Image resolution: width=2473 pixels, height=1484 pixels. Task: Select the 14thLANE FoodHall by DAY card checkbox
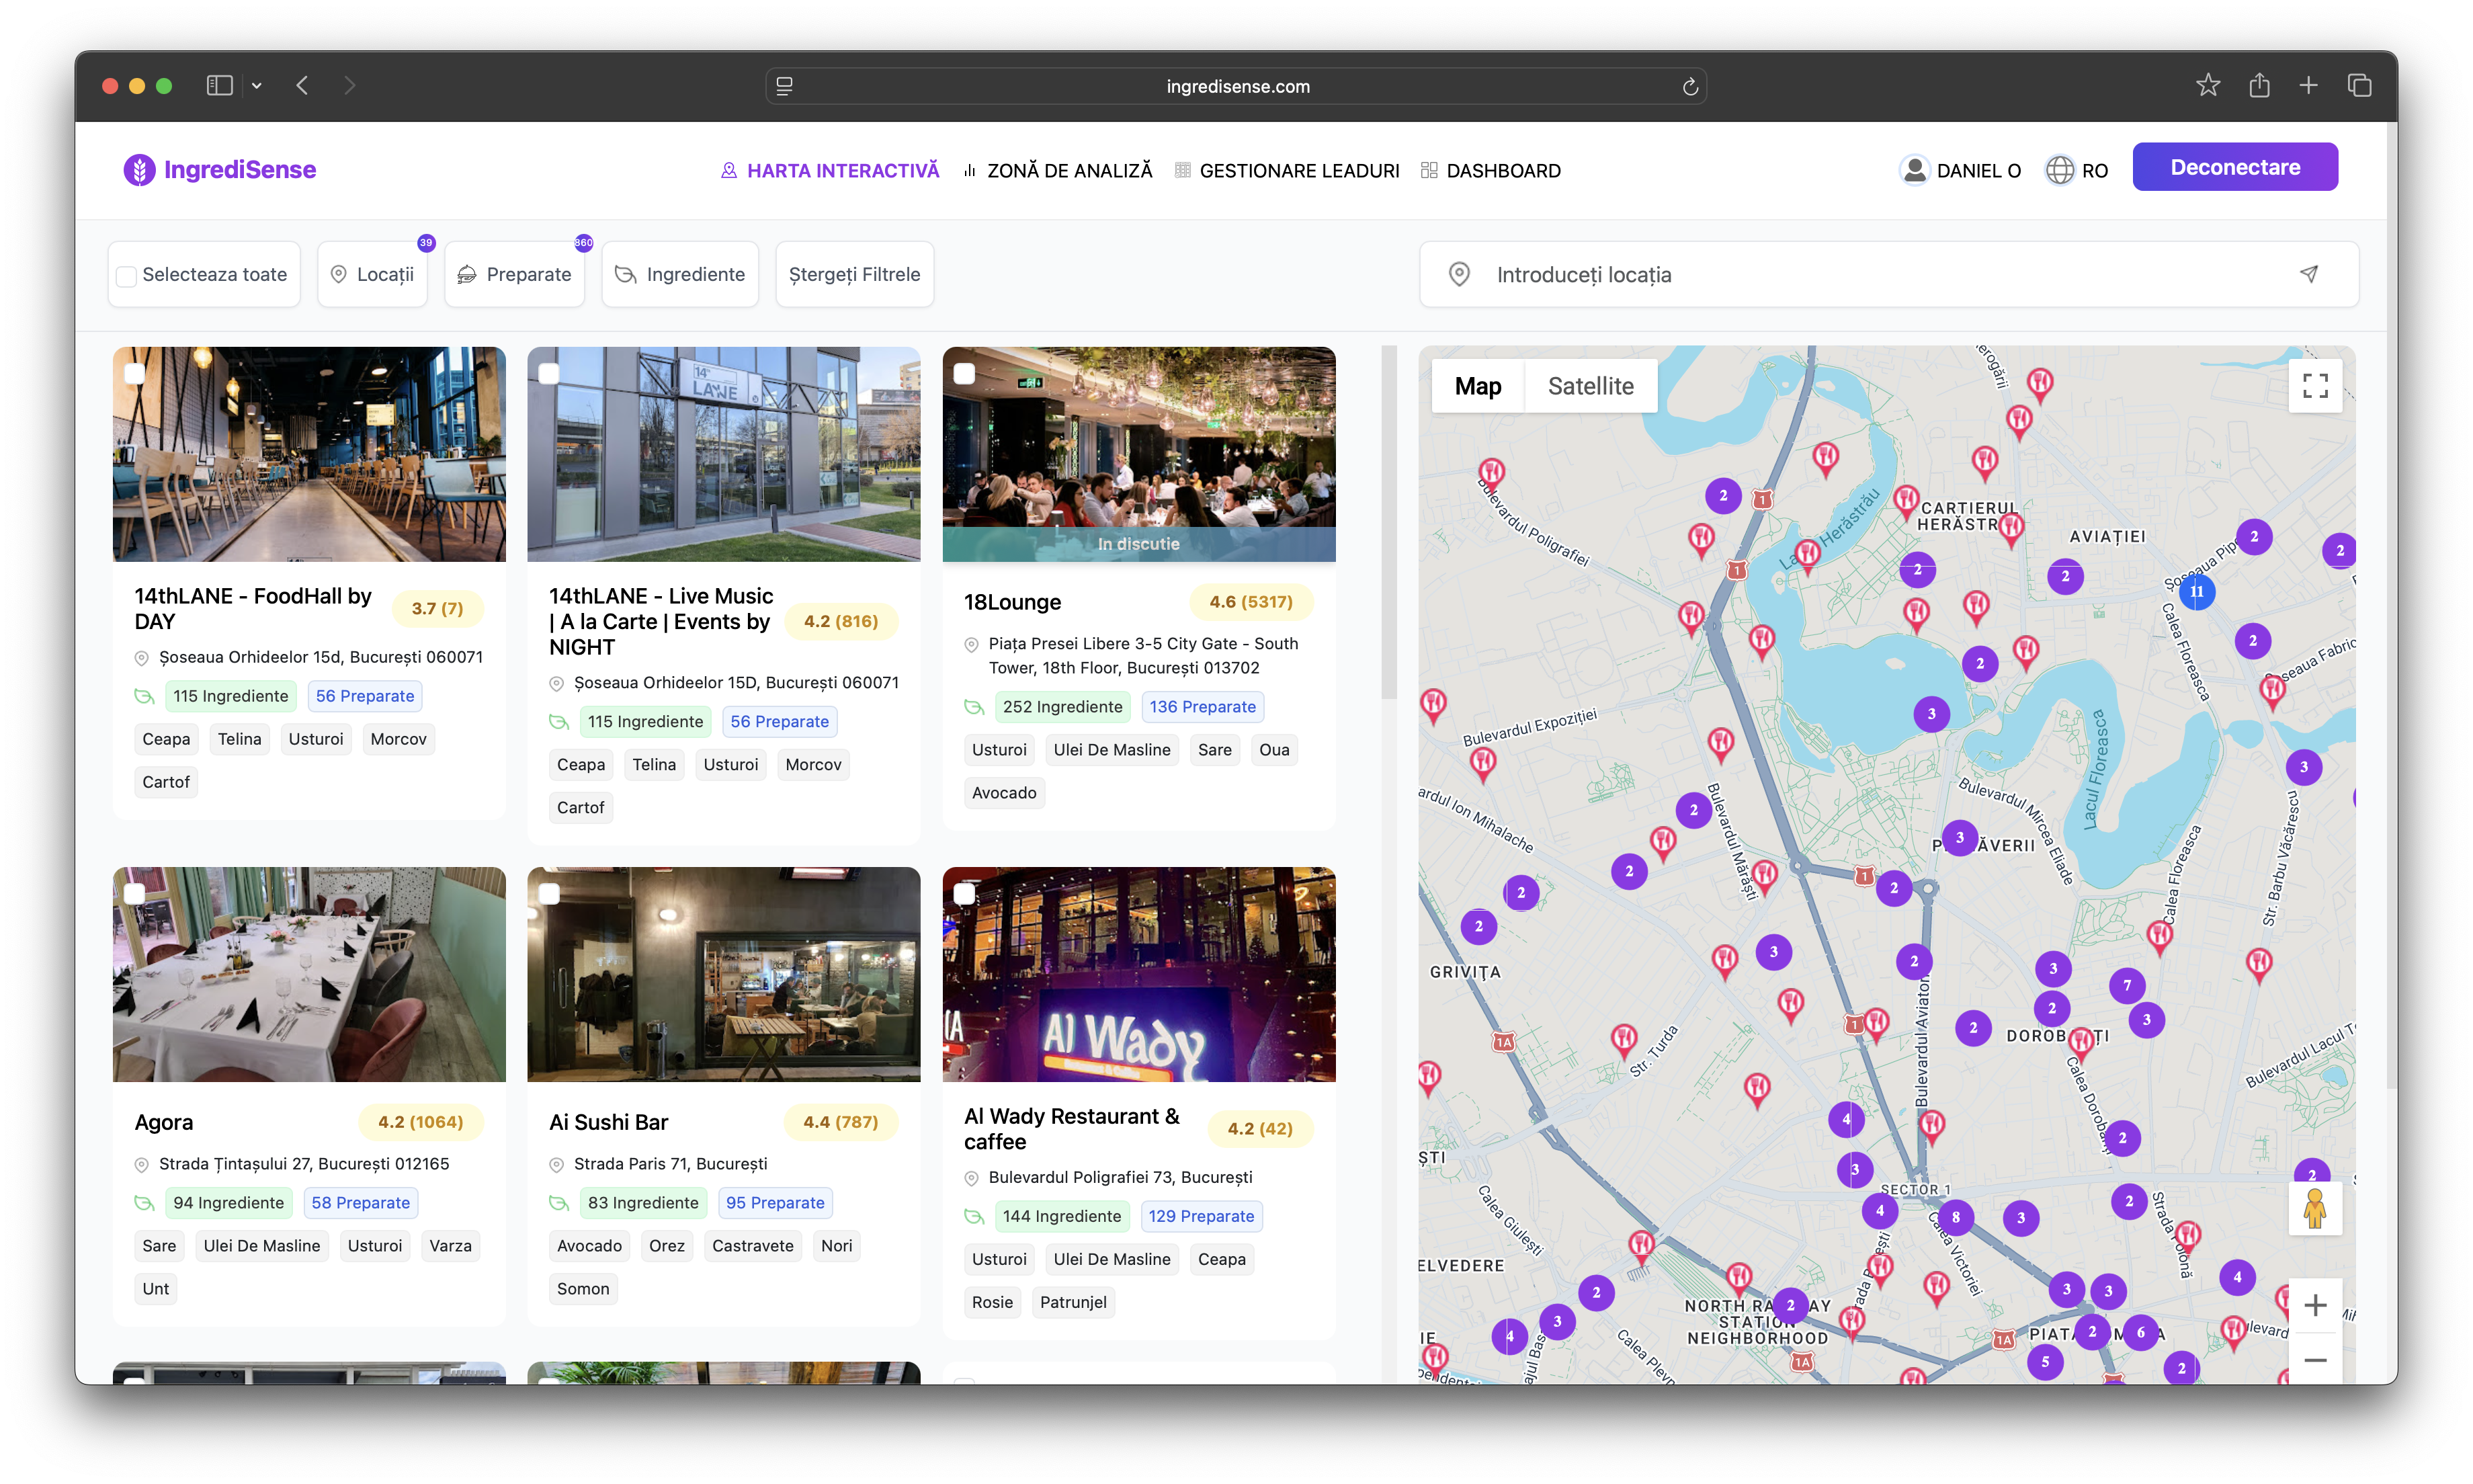click(x=135, y=374)
